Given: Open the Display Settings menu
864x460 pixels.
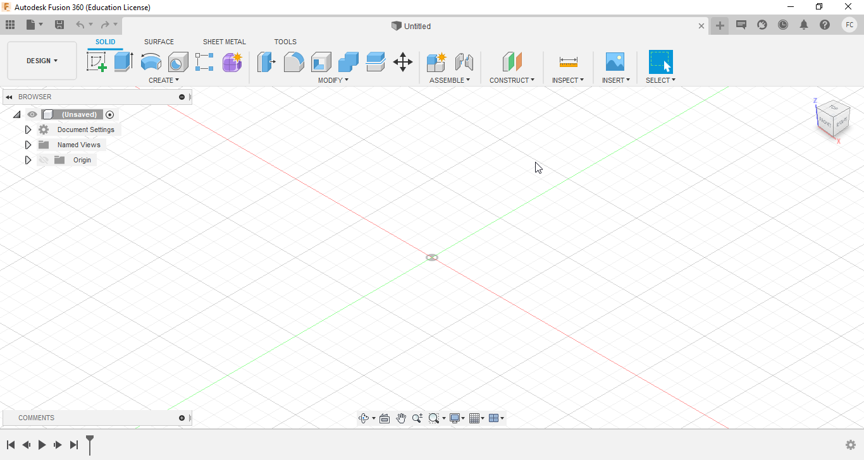Looking at the screenshot, I should coord(457,418).
